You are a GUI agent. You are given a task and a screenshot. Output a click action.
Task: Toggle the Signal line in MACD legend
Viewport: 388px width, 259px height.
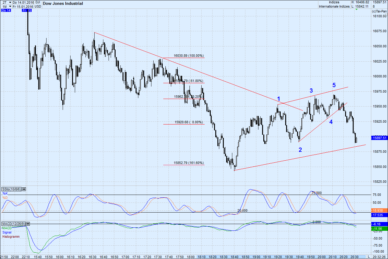tap(7, 232)
